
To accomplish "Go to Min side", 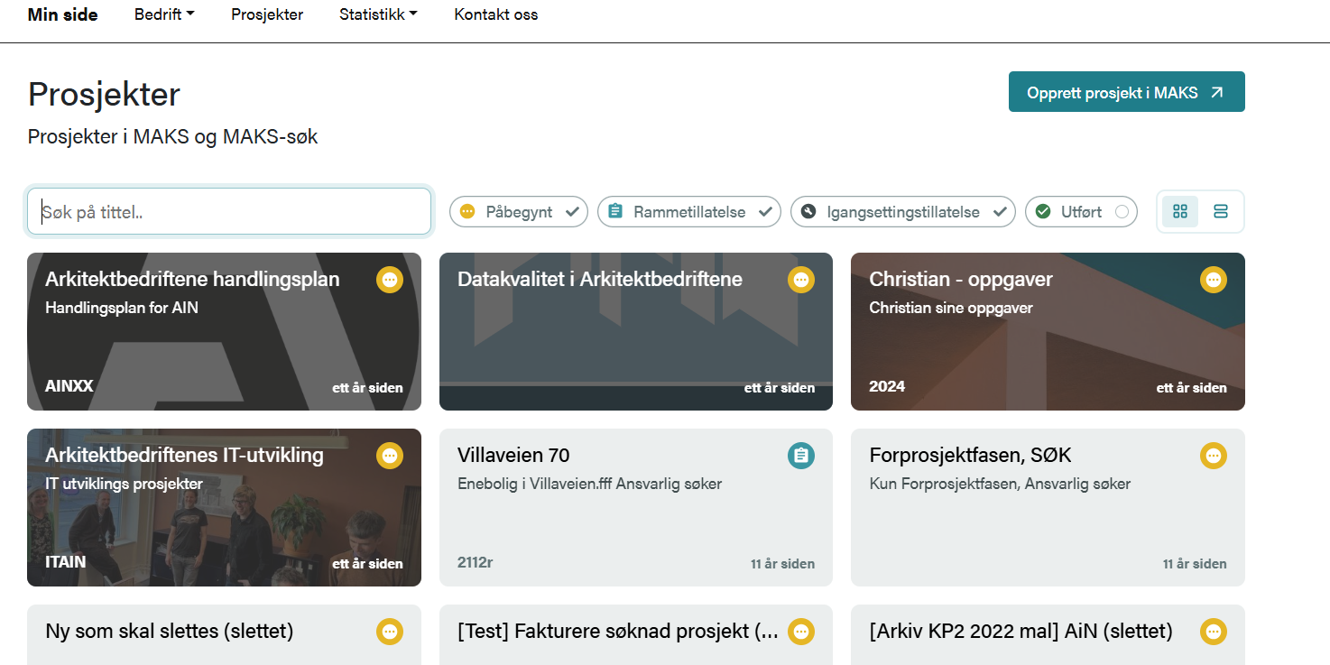I will 63,14.
